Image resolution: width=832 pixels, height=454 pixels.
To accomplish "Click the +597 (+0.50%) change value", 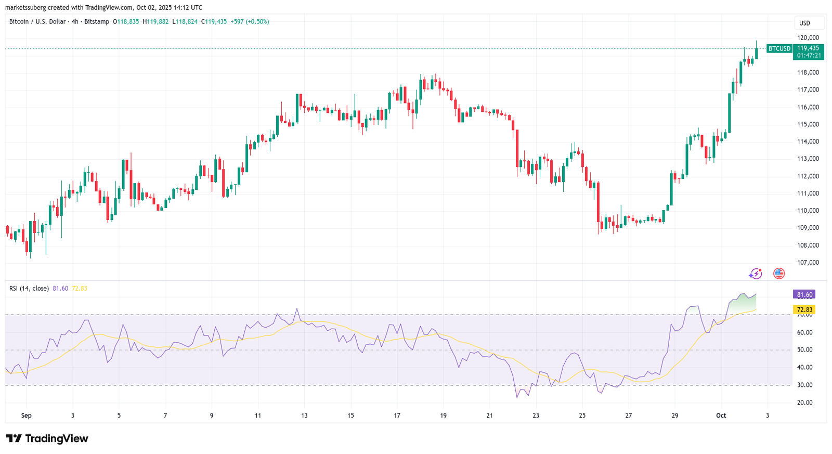I will (250, 22).
